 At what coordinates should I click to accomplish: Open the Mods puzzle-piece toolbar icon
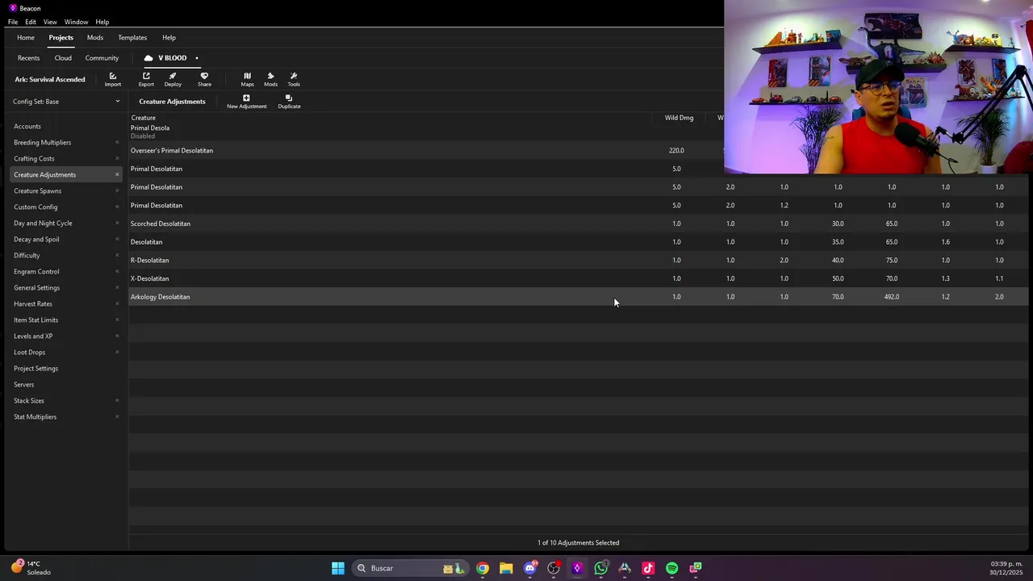[270, 79]
